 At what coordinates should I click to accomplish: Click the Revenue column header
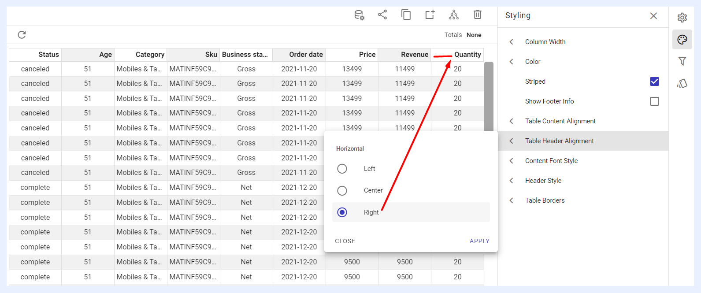coord(404,55)
